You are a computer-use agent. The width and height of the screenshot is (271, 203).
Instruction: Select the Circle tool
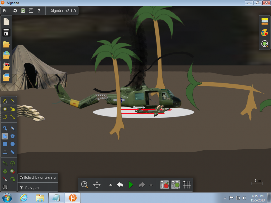click(13, 144)
